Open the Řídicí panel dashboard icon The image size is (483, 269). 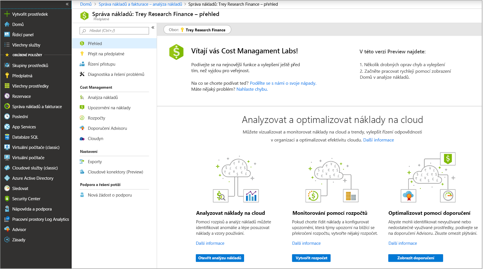[x=7, y=35]
